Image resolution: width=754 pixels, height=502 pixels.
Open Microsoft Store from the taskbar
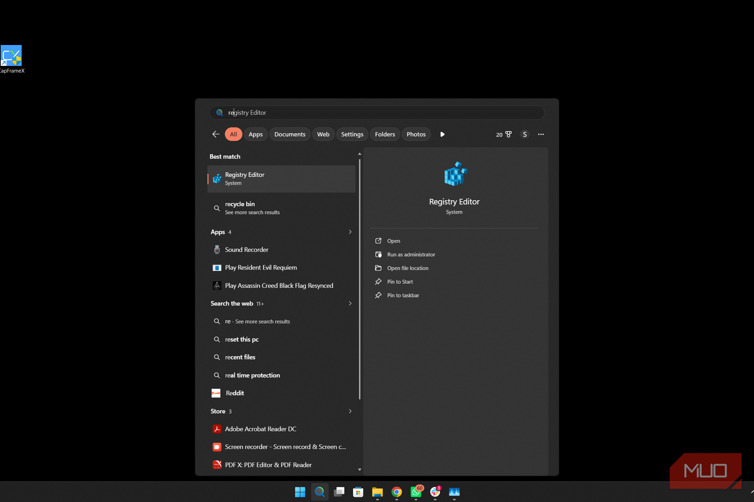point(358,492)
